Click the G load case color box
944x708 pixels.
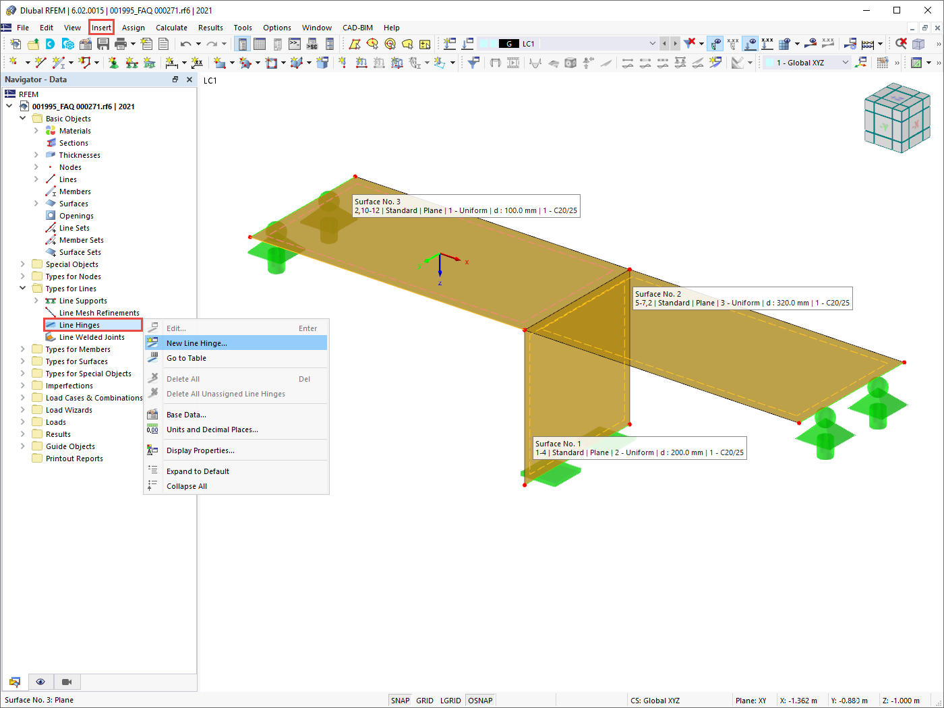click(509, 44)
